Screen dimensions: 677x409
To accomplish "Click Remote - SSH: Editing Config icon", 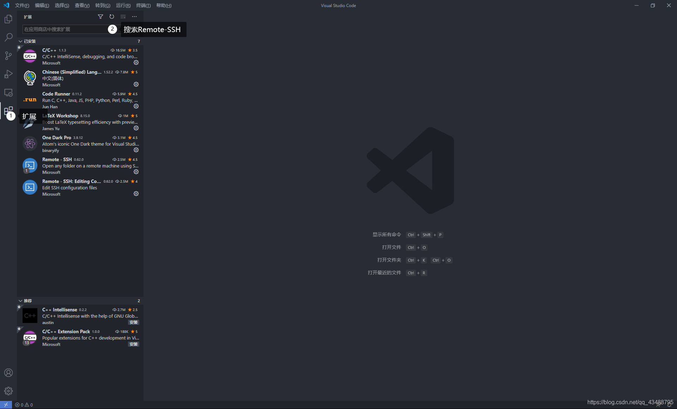I will 30,187.
